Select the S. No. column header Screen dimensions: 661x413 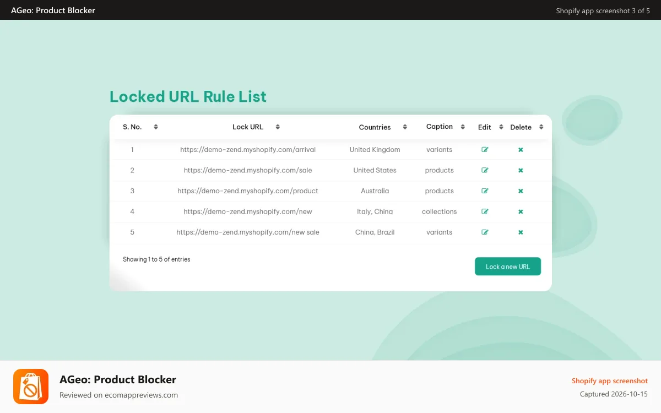click(x=132, y=127)
